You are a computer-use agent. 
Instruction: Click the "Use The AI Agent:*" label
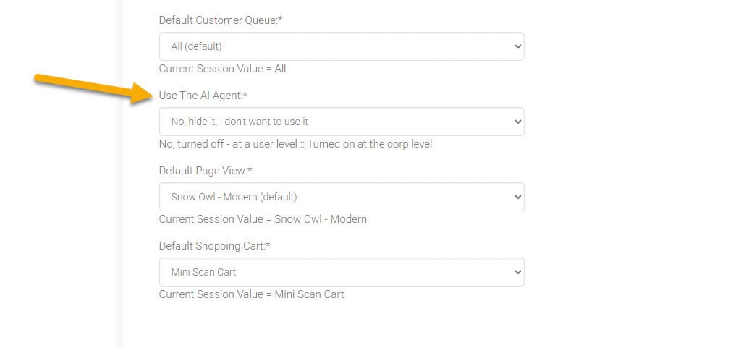tap(203, 96)
